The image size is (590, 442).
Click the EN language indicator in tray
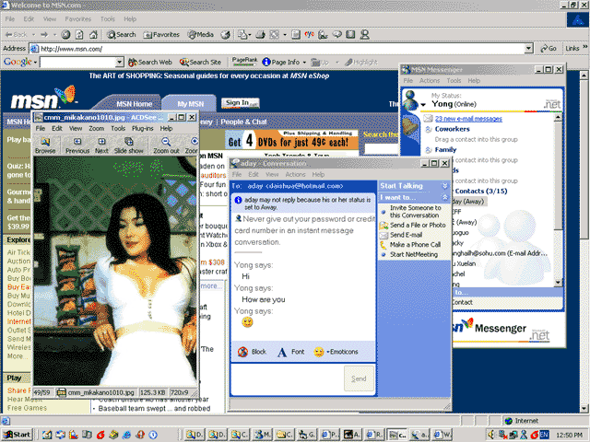(544, 434)
